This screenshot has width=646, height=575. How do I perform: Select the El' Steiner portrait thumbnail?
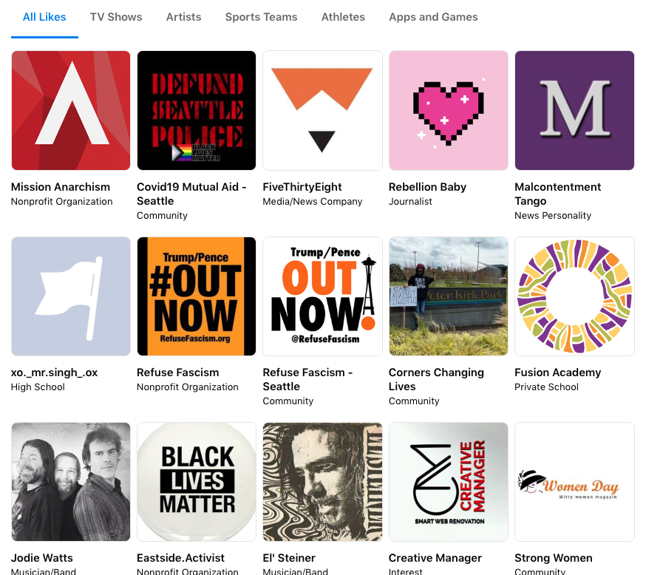[x=322, y=482]
